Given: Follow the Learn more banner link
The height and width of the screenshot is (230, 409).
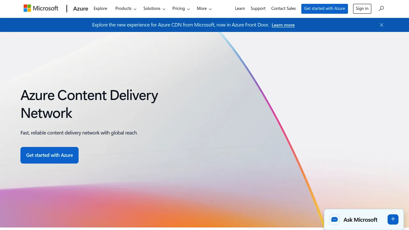Looking at the screenshot, I should click(283, 25).
